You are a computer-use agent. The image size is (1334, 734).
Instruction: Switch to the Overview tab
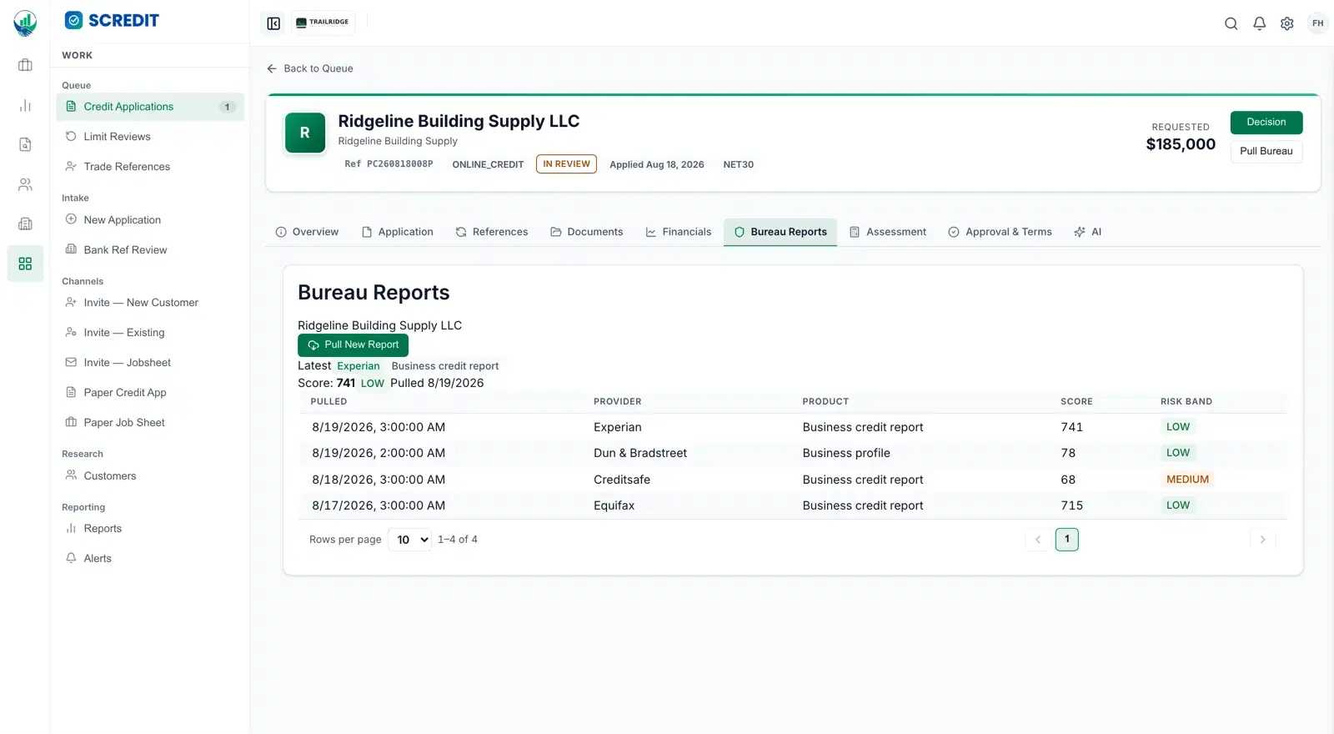(x=307, y=232)
